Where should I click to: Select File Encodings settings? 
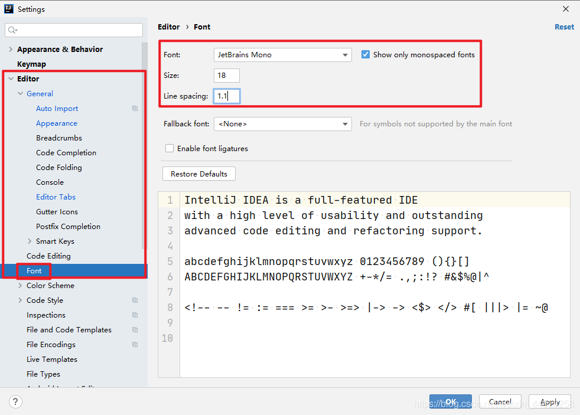[x=51, y=344]
